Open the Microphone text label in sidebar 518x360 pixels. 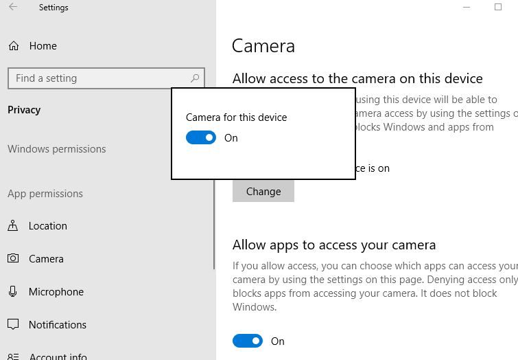point(56,292)
